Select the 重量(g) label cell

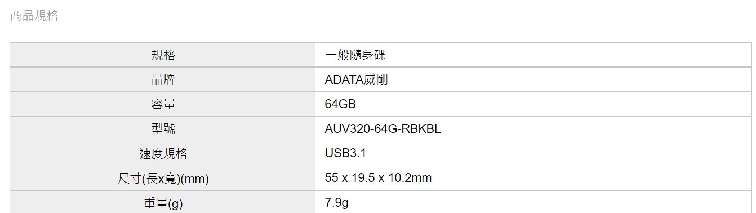tap(163, 202)
